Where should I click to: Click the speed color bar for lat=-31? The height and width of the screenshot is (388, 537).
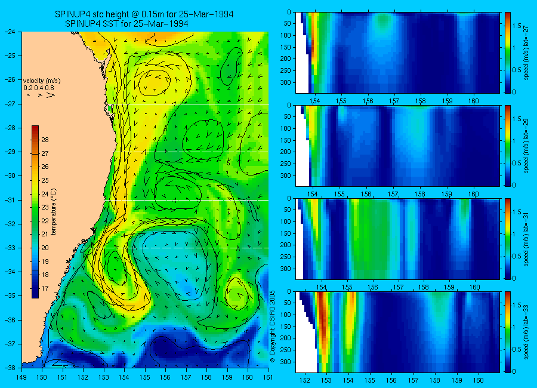click(x=508, y=239)
